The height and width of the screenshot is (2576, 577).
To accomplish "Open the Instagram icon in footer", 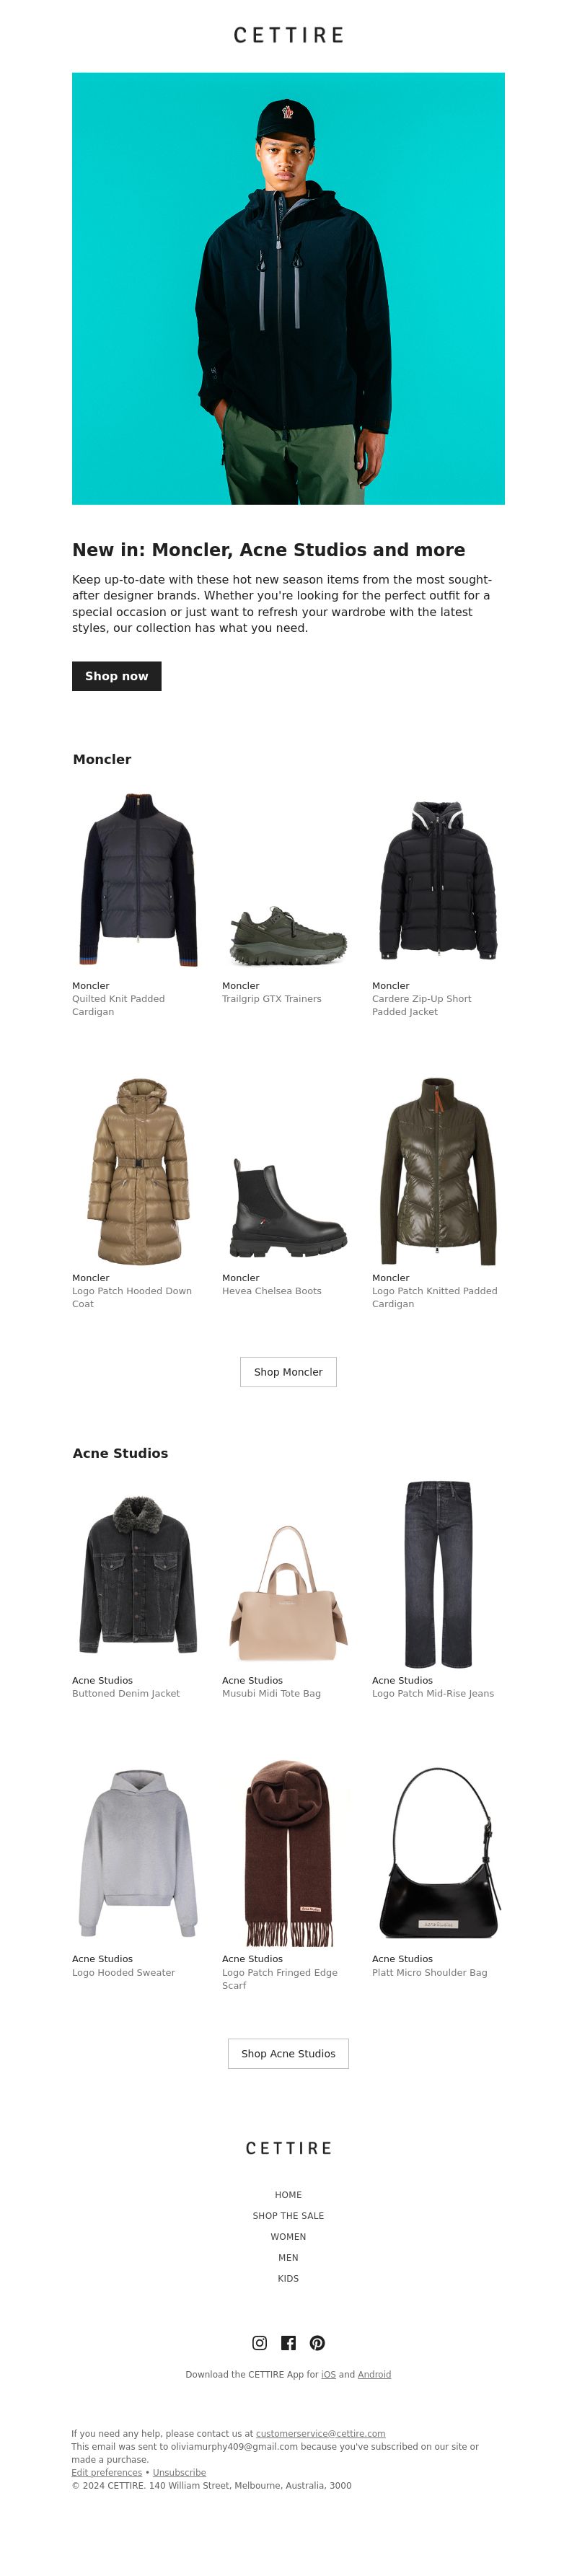I will pyautogui.click(x=259, y=2343).
